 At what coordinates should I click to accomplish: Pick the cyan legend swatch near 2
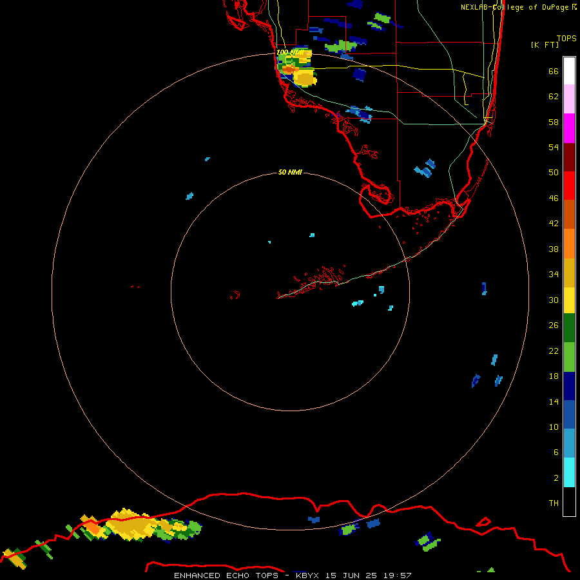tap(569, 472)
